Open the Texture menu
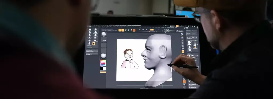The width and height of the screenshot is (273, 99). 162,27
